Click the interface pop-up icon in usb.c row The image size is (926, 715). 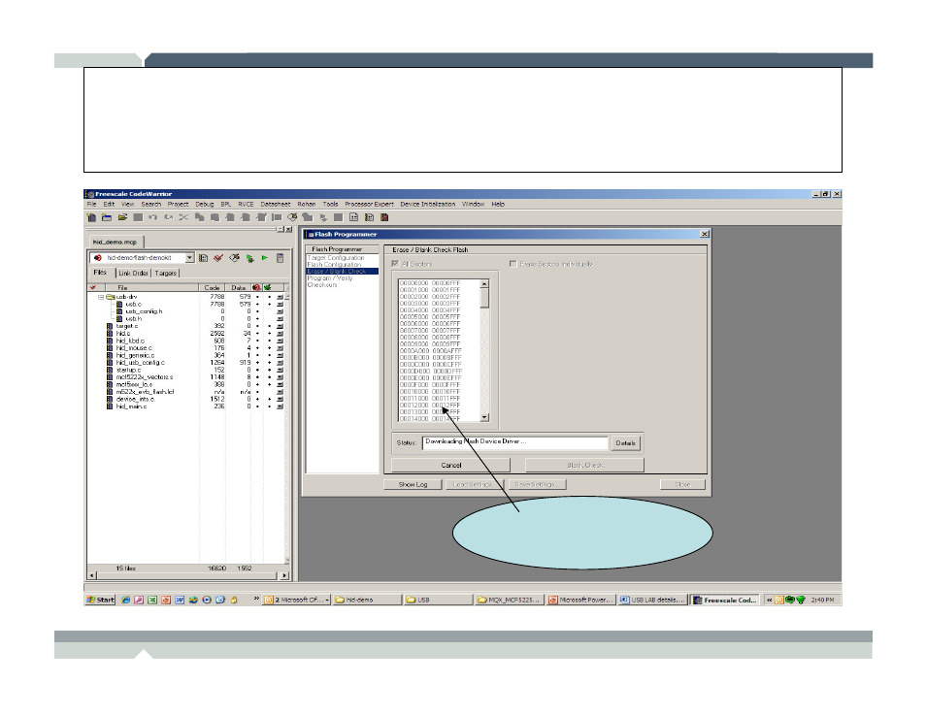[x=280, y=304]
